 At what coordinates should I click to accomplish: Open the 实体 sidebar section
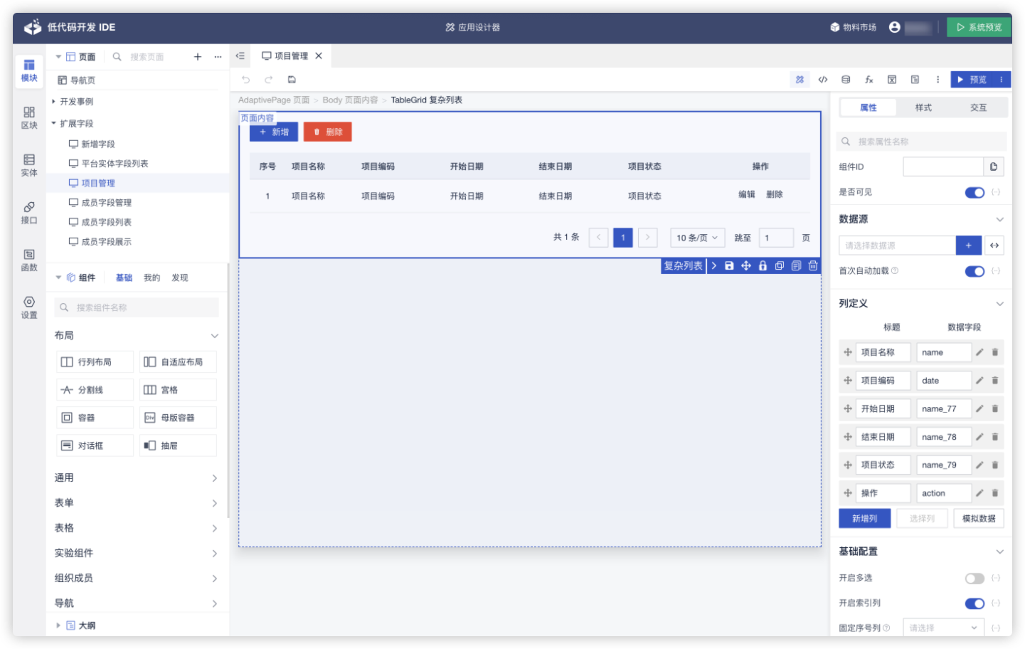point(29,165)
